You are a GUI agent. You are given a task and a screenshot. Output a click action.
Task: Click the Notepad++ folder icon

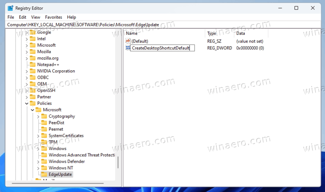33,65
